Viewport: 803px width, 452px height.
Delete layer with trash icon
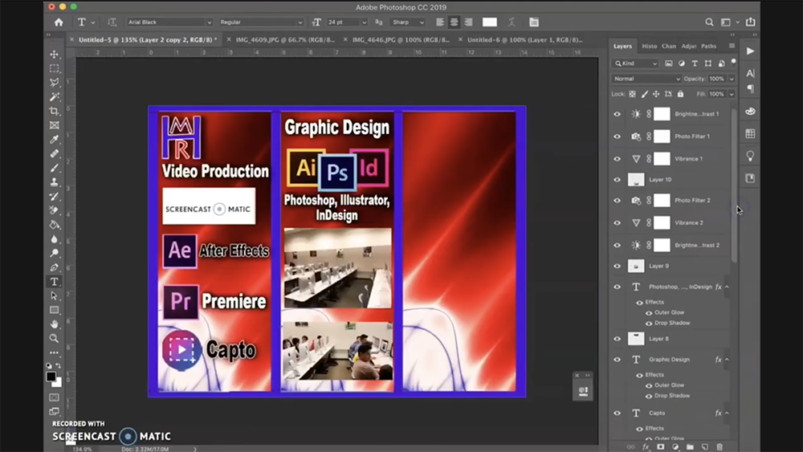tap(719, 447)
